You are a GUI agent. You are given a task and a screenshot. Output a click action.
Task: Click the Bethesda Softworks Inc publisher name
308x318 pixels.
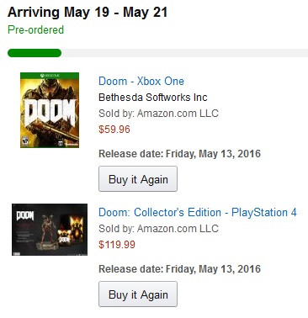click(153, 98)
